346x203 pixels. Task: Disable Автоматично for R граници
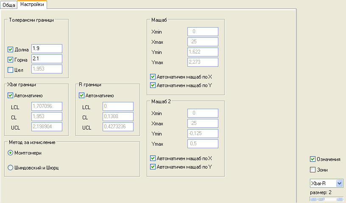[x=82, y=96]
